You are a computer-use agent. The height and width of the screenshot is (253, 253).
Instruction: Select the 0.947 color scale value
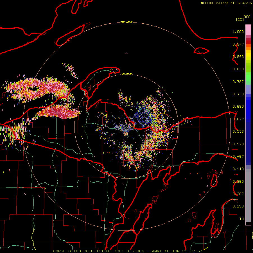[238, 44]
